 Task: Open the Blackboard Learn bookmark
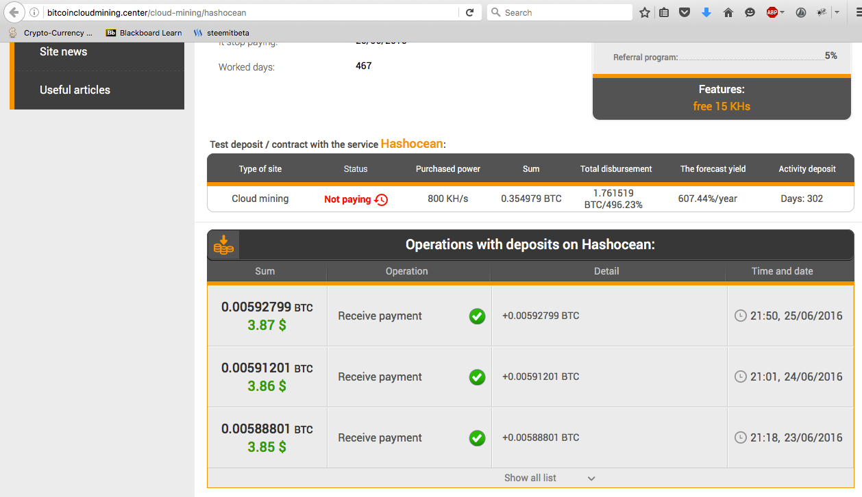(145, 32)
